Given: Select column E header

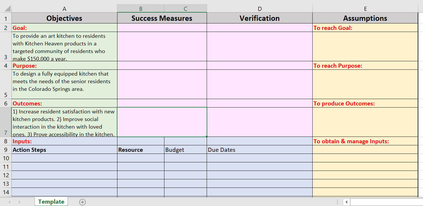Looking at the screenshot, I should click(x=365, y=8).
